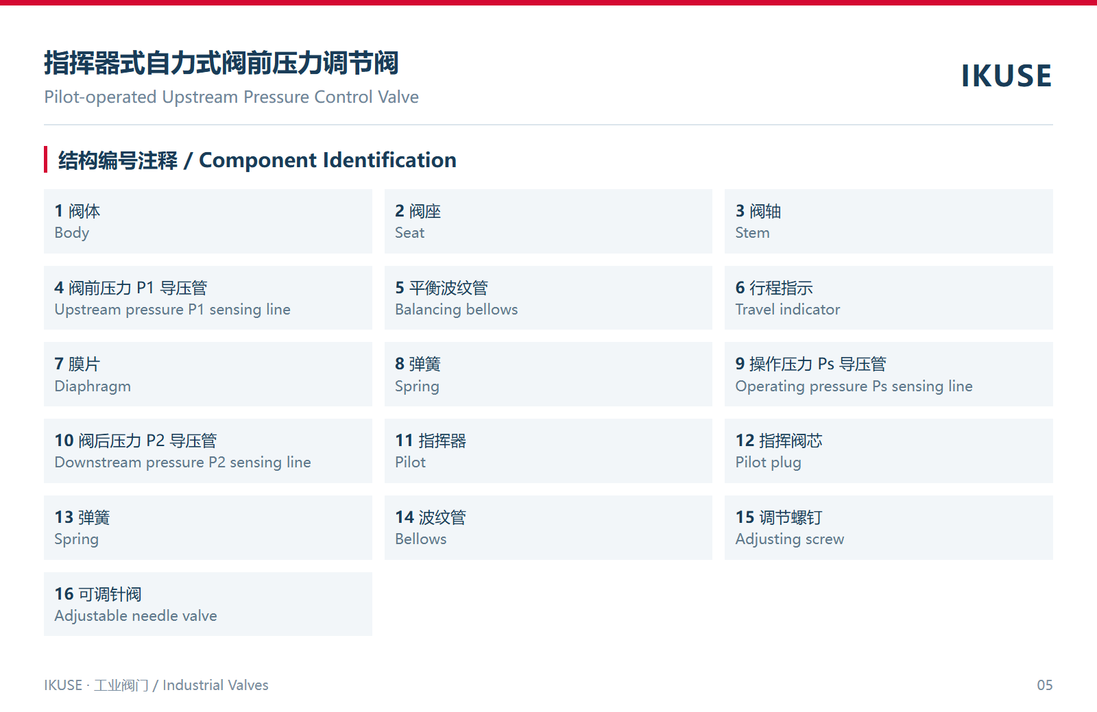Open the Operating pressure Ps sensing line card
Viewport: 1097px width, 712px height.
pos(889,374)
